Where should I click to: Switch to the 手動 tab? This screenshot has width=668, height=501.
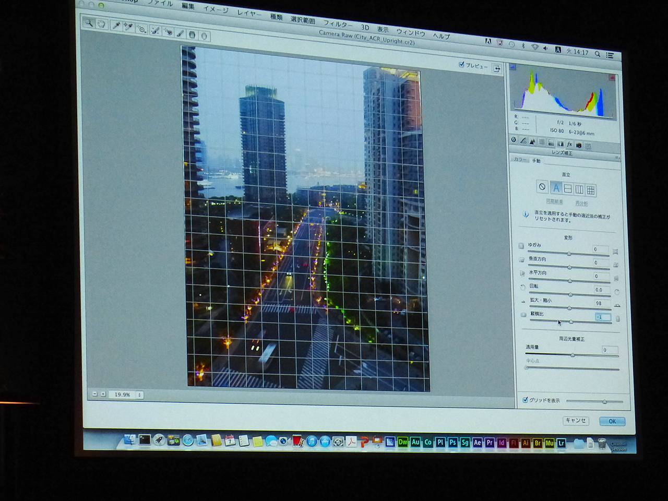click(536, 161)
